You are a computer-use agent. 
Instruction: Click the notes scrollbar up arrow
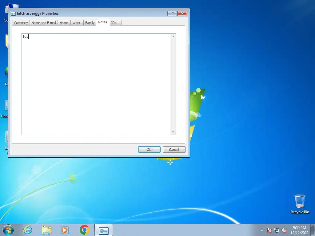coord(173,36)
